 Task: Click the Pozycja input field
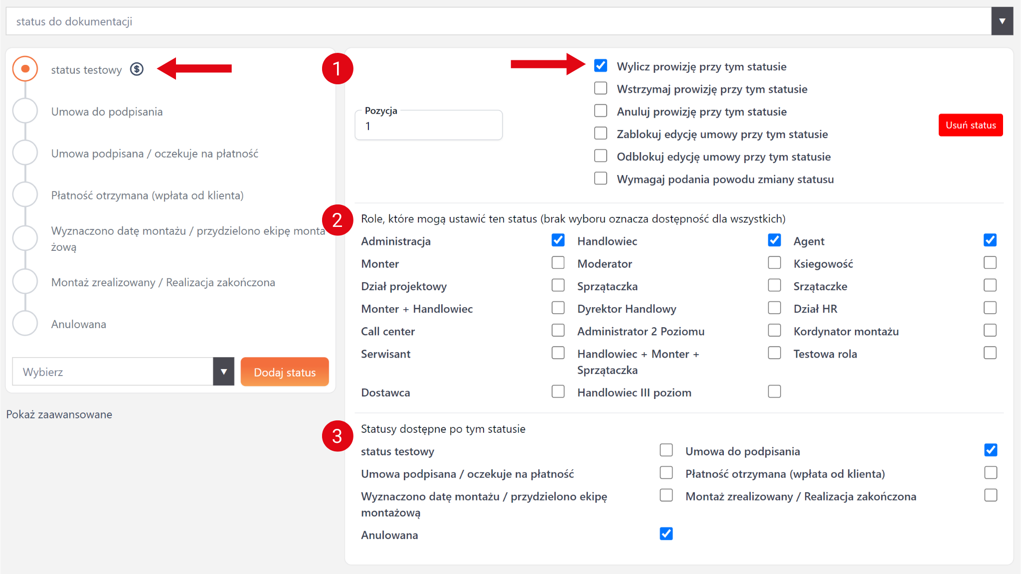pyautogui.click(x=428, y=126)
